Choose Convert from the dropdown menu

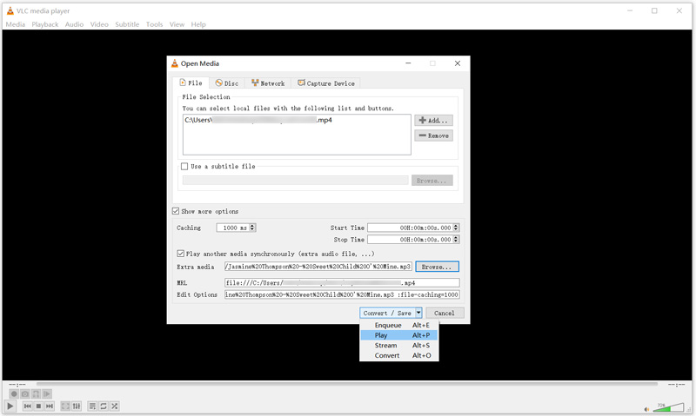[x=399, y=356]
